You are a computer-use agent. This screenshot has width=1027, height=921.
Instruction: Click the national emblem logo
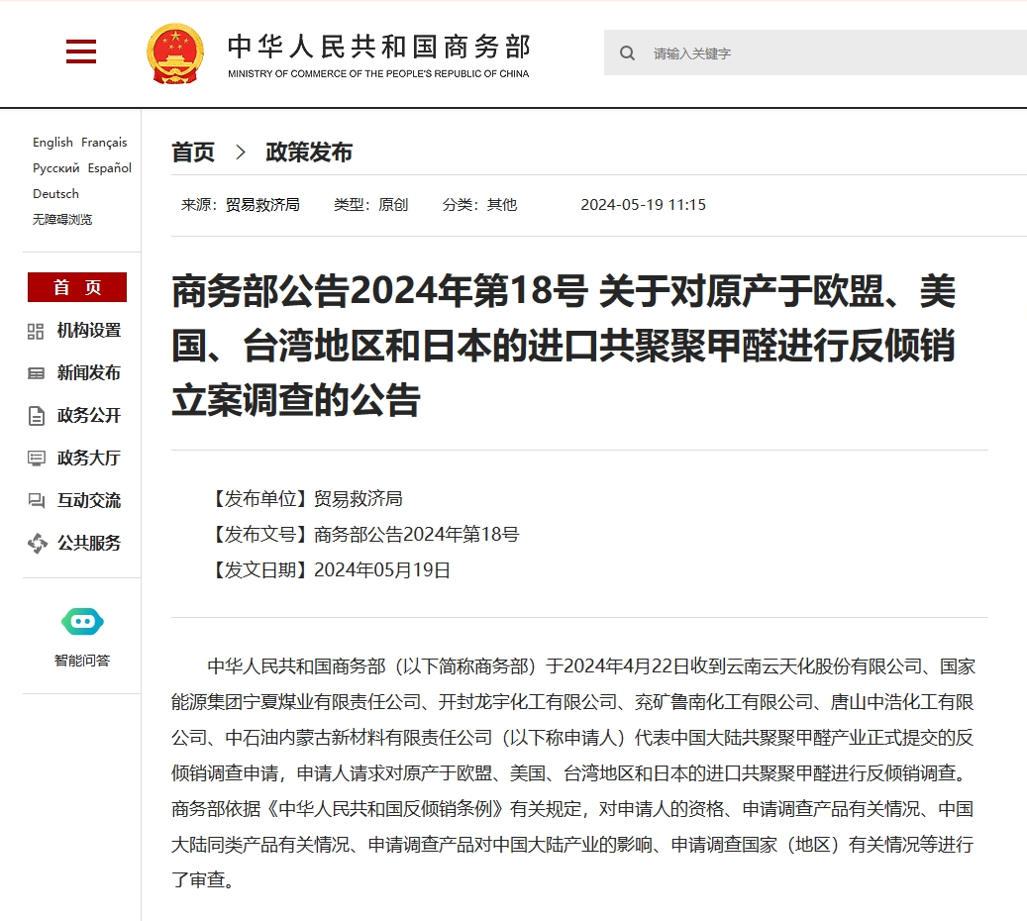click(x=175, y=53)
